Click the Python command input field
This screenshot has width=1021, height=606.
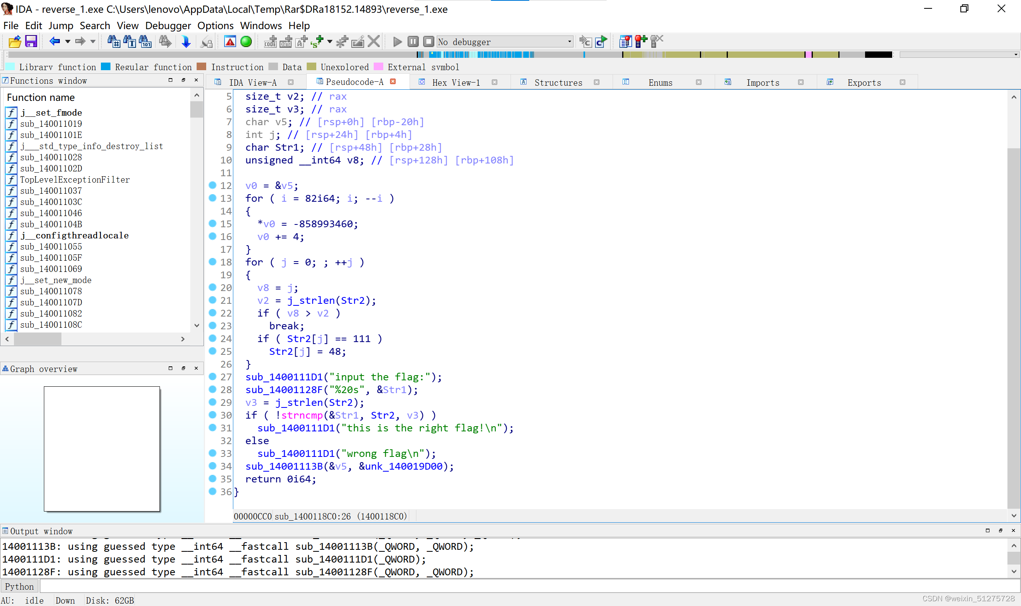[x=529, y=586]
